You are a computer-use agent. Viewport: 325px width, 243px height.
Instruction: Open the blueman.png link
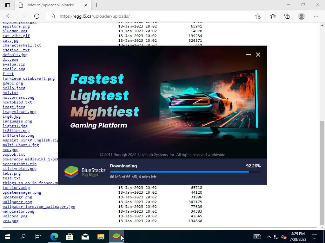point(15,31)
